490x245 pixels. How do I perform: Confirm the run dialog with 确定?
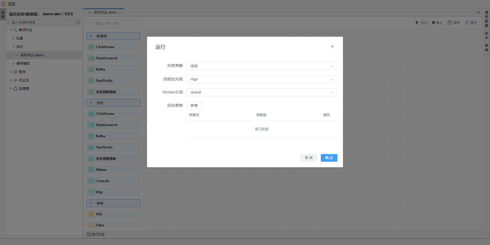pyautogui.click(x=329, y=158)
